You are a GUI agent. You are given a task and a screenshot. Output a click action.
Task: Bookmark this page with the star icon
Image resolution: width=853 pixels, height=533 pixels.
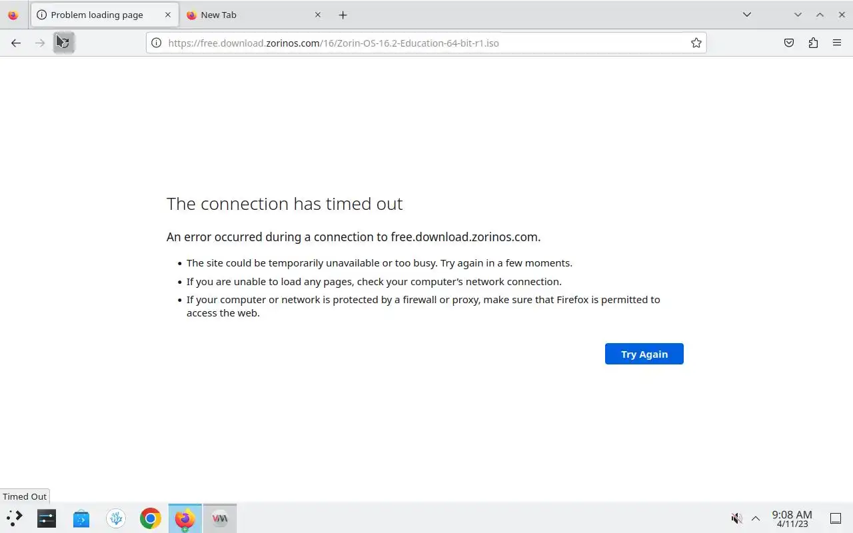coord(696,43)
